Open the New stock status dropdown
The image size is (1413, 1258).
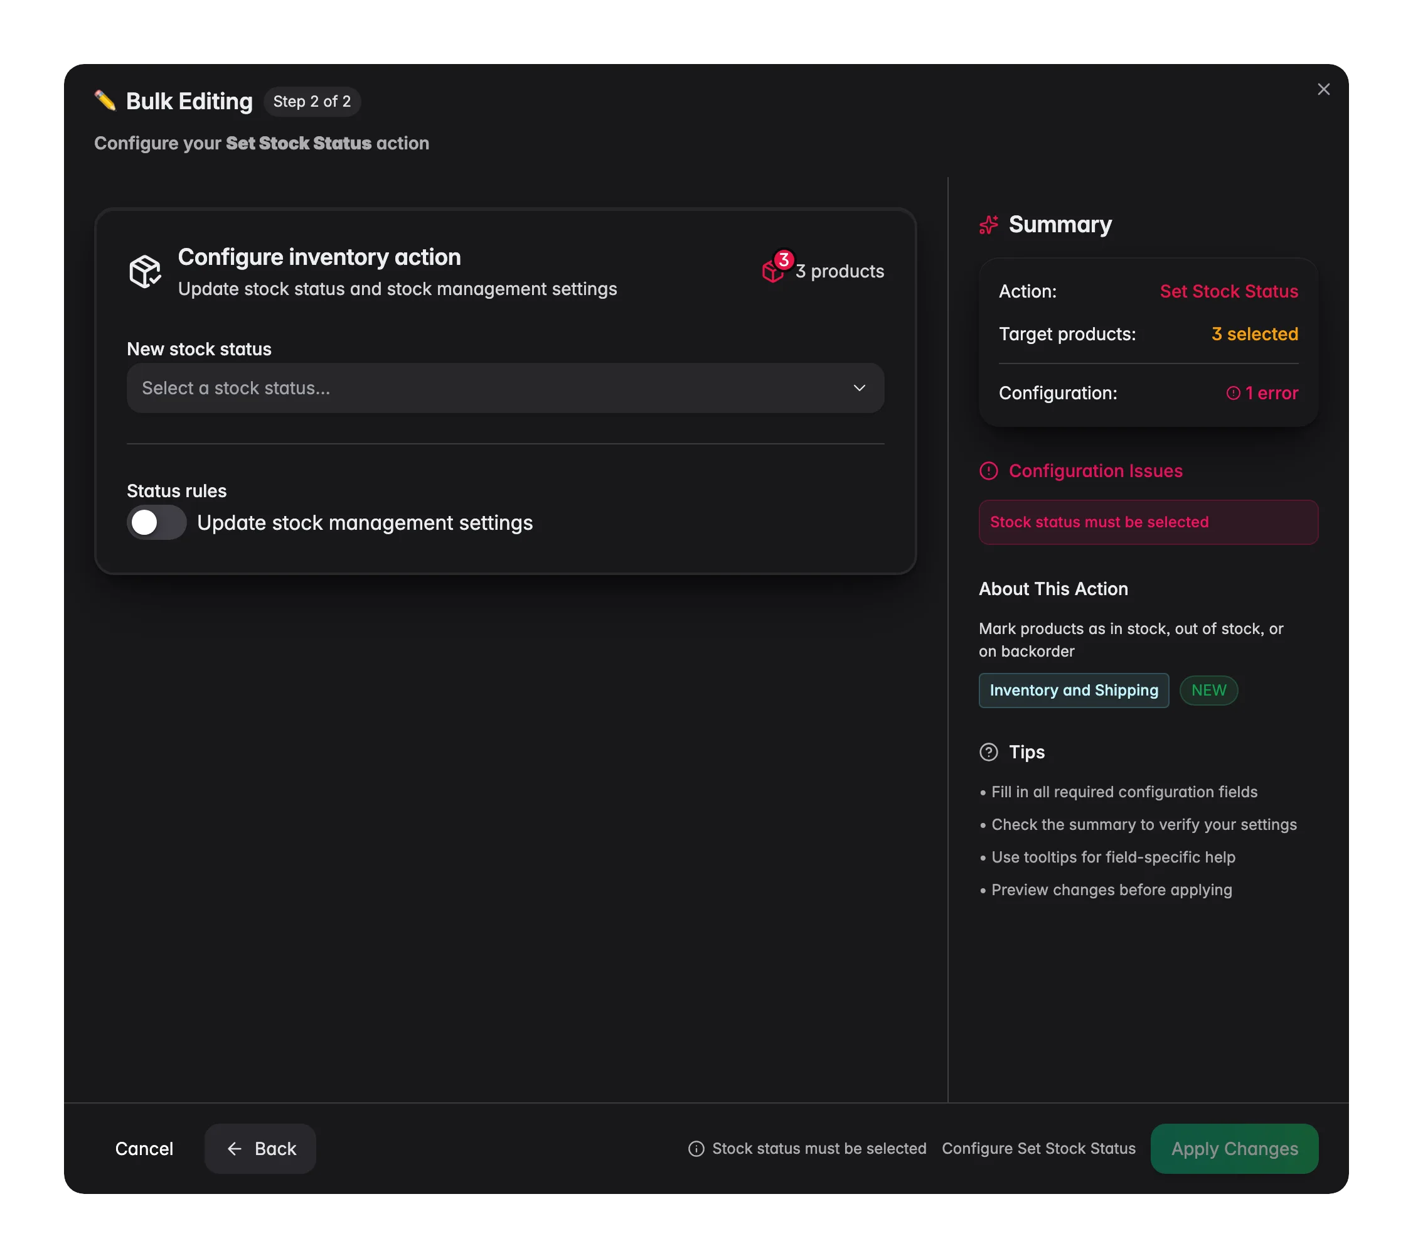(x=505, y=388)
